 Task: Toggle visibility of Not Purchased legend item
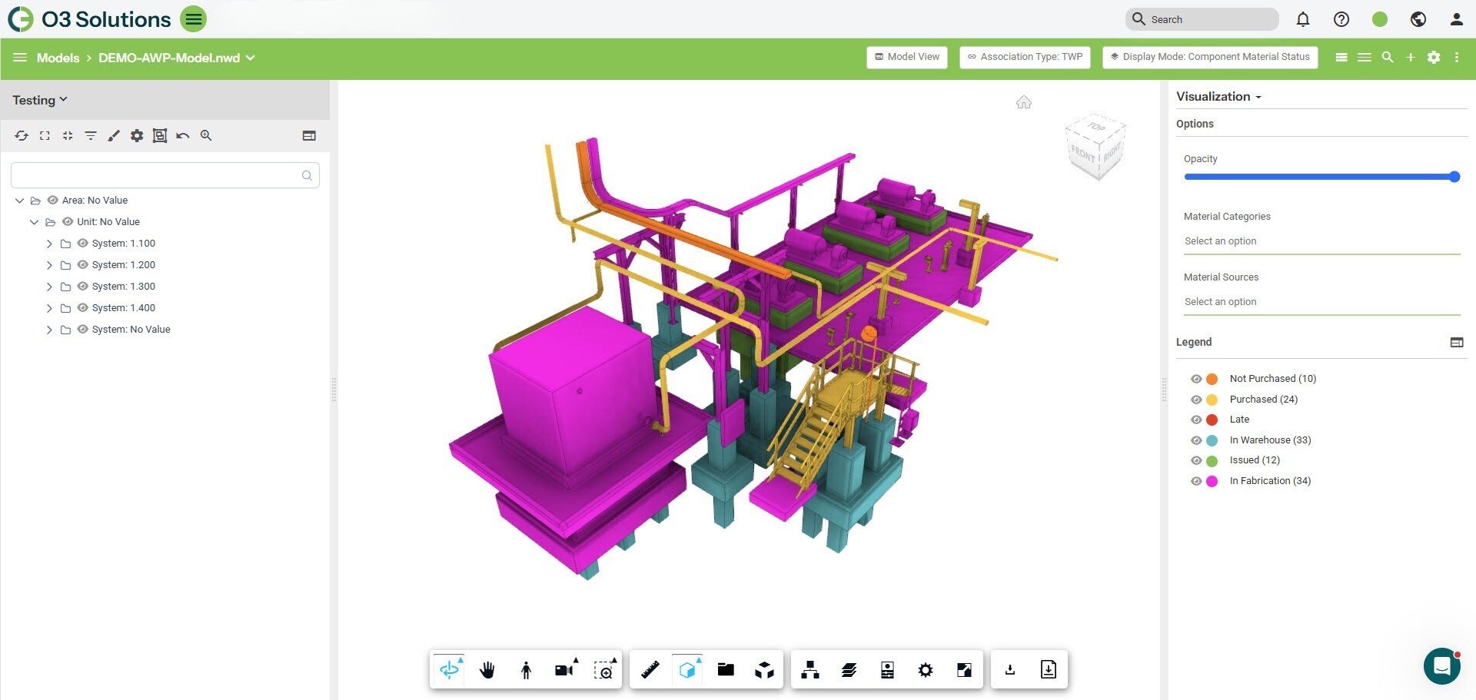pos(1195,379)
